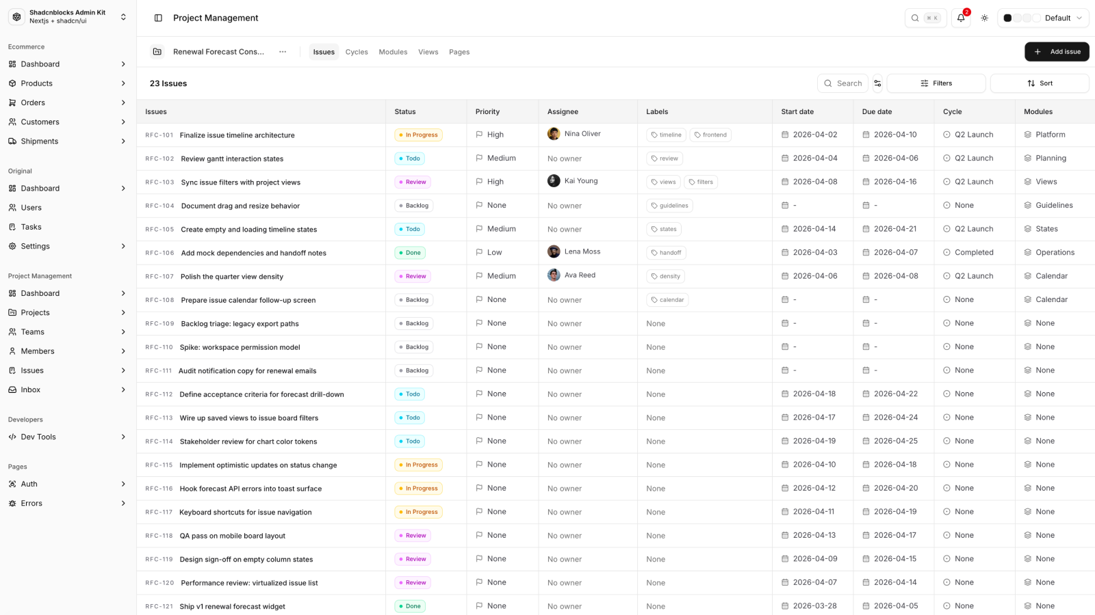The height and width of the screenshot is (615, 1095).
Task: Click In Progress status badge for RFC-101
Action: click(x=418, y=135)
